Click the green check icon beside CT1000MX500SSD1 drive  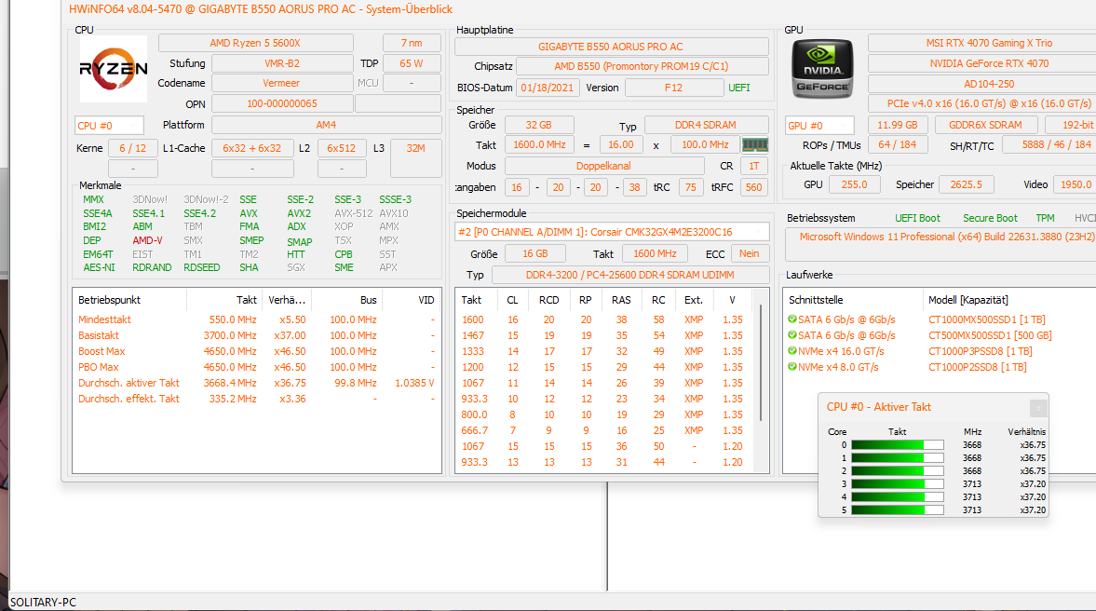[x=792, y=319]
